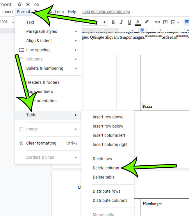Click the Clear formatting icon
189x216 pixels.
[x=21, y=143]
